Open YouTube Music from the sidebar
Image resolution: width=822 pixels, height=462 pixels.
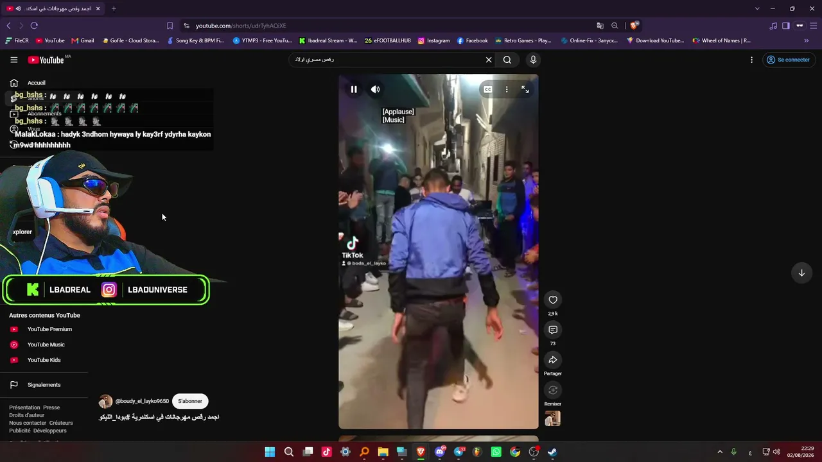pyautogui.click(x=45, y=345)
